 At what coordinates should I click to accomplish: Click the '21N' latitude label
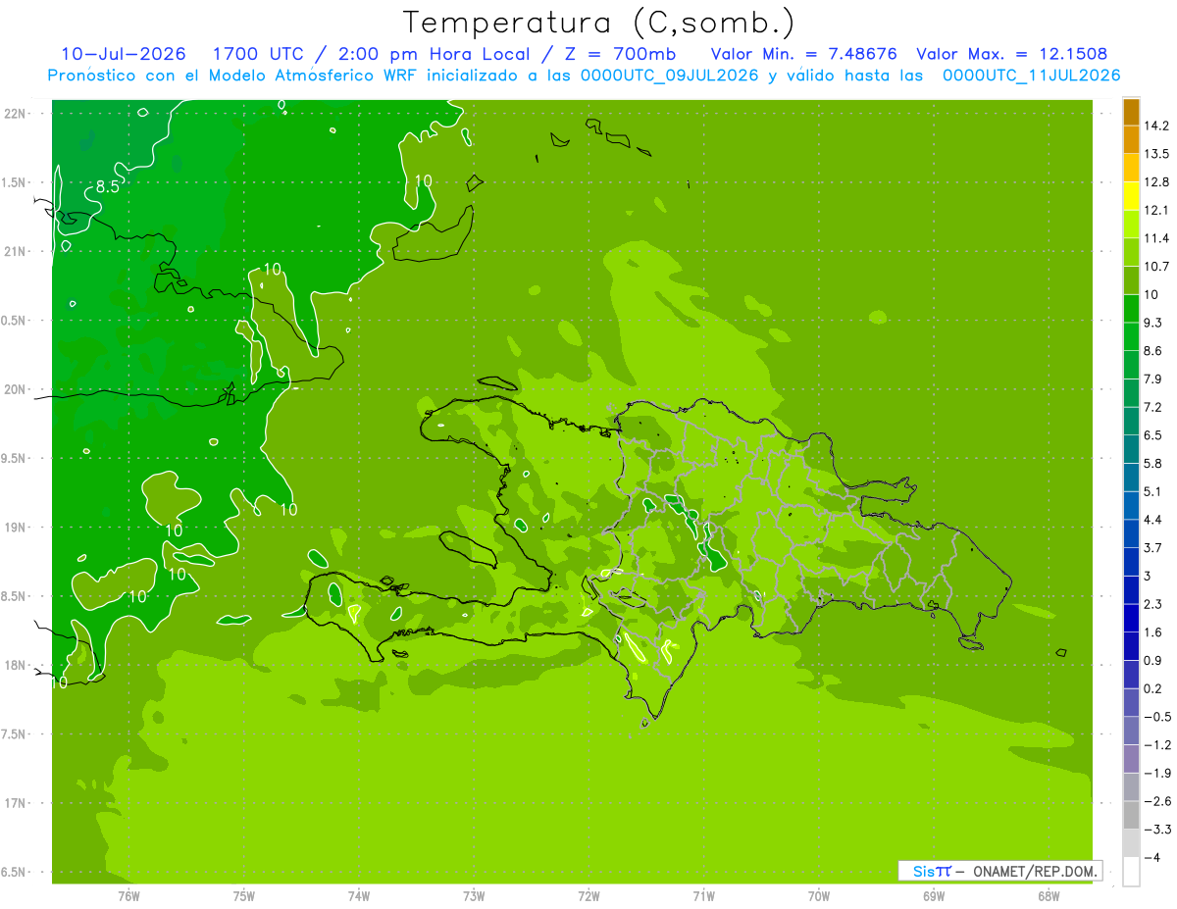16,251
